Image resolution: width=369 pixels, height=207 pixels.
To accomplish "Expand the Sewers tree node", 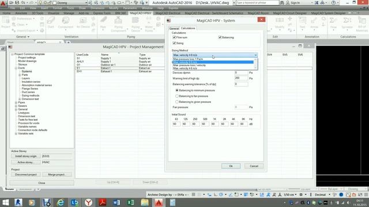I will (16, 106).
